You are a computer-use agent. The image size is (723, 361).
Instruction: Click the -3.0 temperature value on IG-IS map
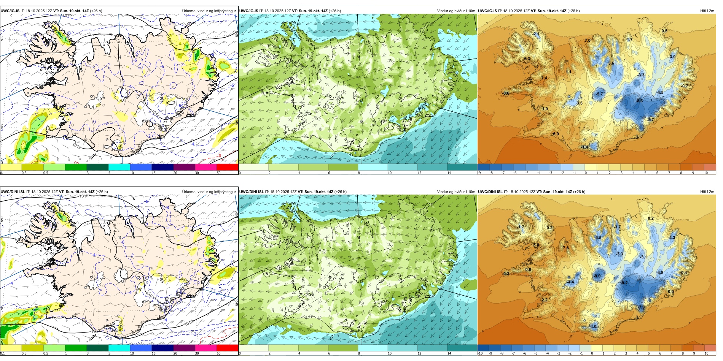coord(672,57)
